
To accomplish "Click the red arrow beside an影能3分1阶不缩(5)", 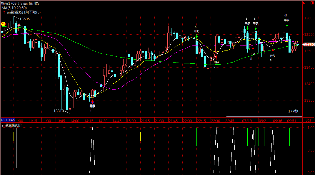I will (x=4, y=12).
